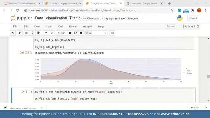The image size is (210, 118).
Task: Click the Logout button
Action: click(193, 18)
